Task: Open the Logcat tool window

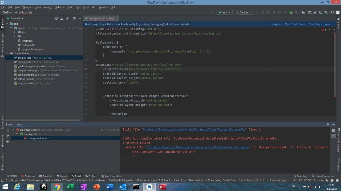Action: [x=62, y=176]
